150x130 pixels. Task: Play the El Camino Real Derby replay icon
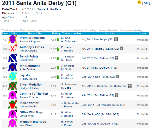click(130, 86)
